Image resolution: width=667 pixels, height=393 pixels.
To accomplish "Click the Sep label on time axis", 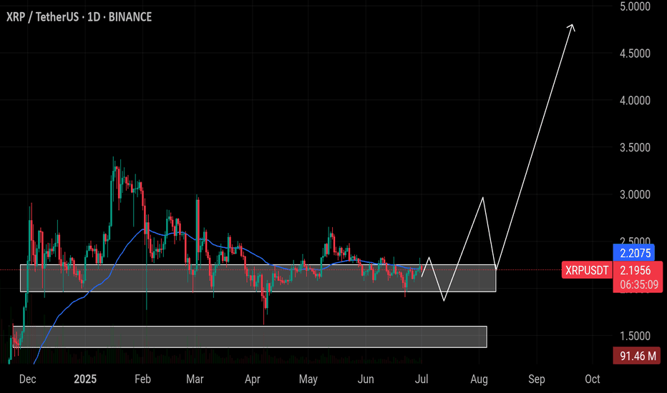I will coord(537,379).
